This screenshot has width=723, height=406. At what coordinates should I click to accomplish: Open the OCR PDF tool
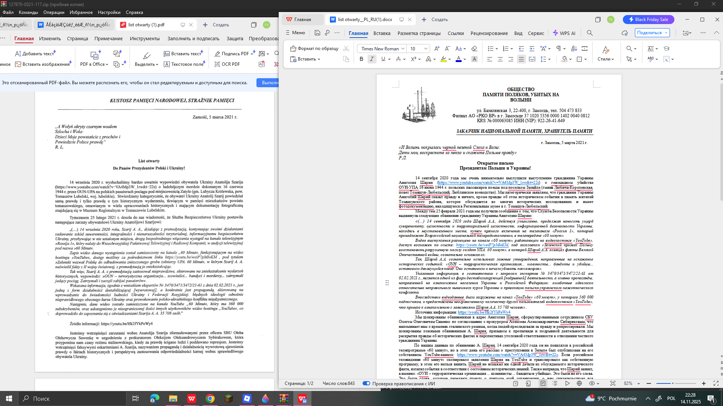pos(227,64)
